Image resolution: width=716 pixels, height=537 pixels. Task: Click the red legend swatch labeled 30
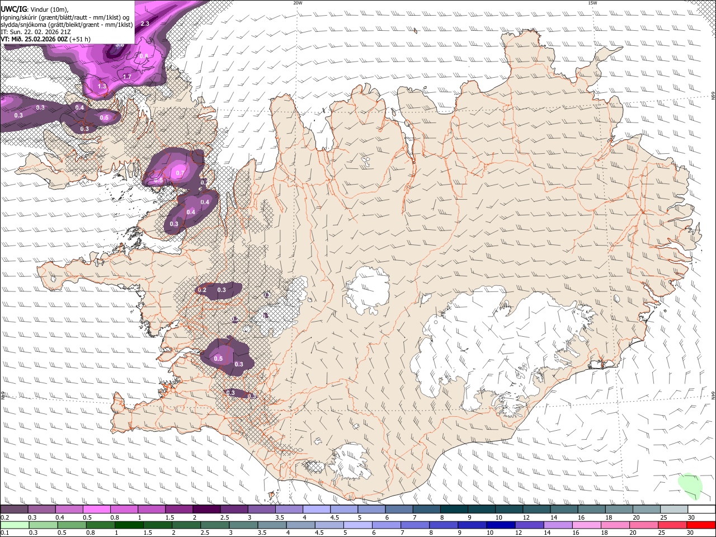[x=701, y=525]
